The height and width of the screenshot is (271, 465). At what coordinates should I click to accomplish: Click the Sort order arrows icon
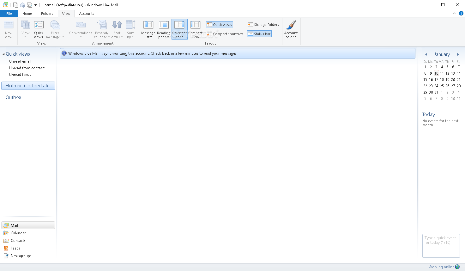[117, 25]
